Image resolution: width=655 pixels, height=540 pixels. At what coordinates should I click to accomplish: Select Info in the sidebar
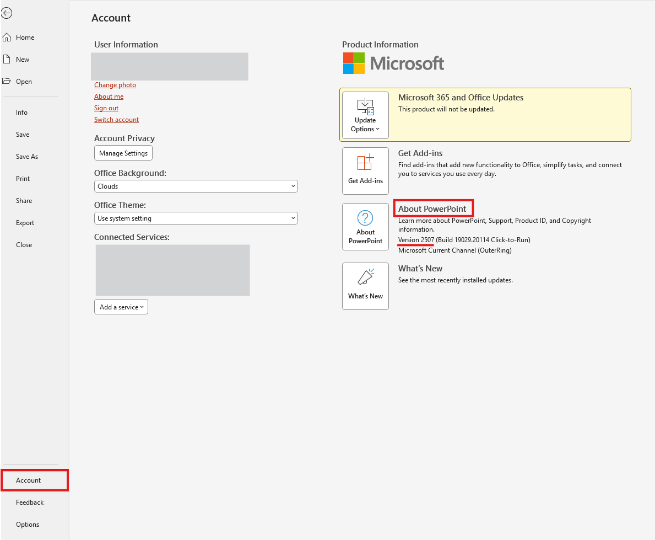(21, 113)
